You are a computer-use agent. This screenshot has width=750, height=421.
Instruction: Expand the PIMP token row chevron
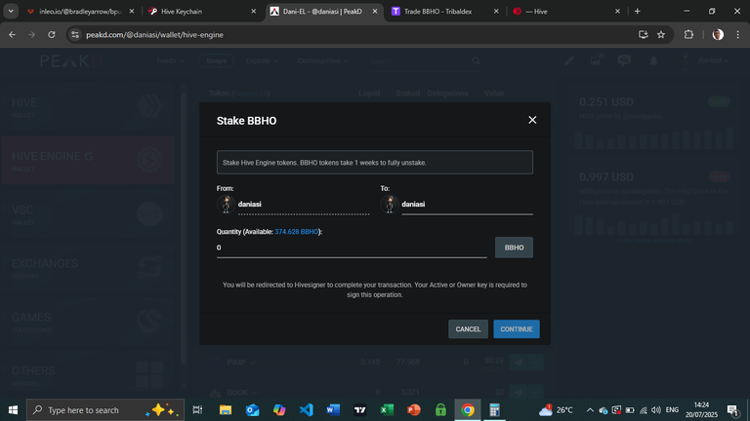tap(253, 363)
